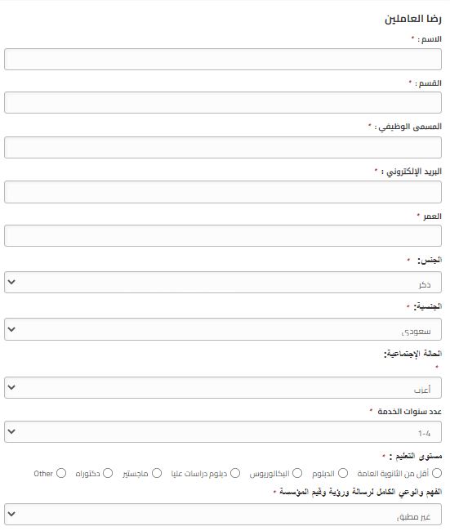450x531 pixels.
Task: Click the chevron arrow of the الجنسية dropdown
Action: tap(11, 329)
